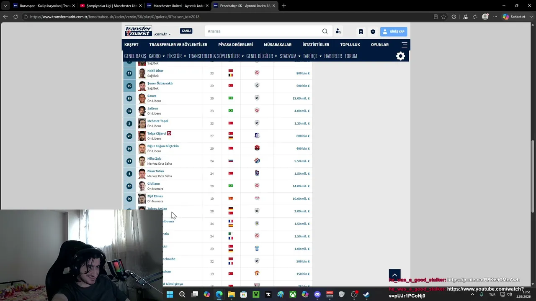536x301 pixels.
Task: Close the Fenerbahçe SK browser tab
Action: pyautogui.click(x=274, y=6)
